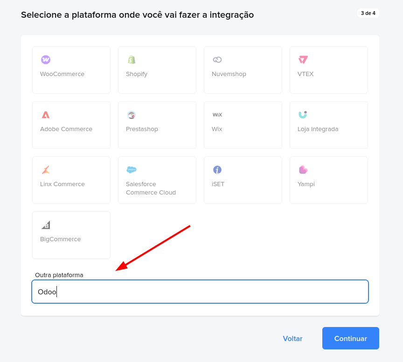Click the Yampi pink heart icon
The width and height of the screenshot is (403, 362).
303,170
